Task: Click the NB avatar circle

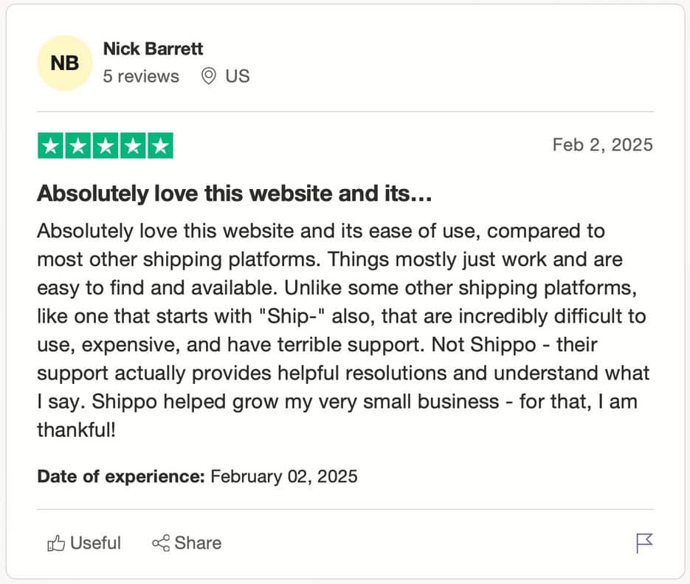Action: point(65,63)
